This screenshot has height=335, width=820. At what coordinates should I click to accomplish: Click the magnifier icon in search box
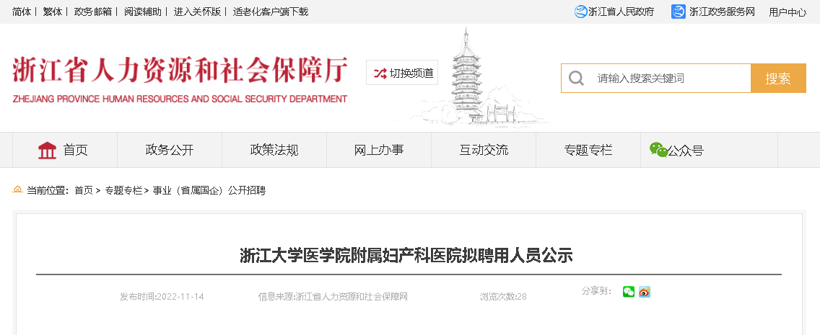click(x=576, y=79)
